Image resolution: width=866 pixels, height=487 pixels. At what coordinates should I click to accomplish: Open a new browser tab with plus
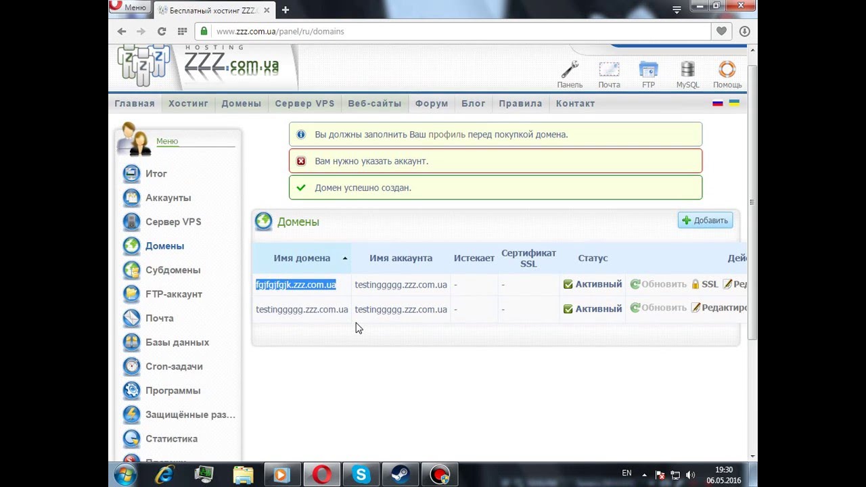[286, 9]
